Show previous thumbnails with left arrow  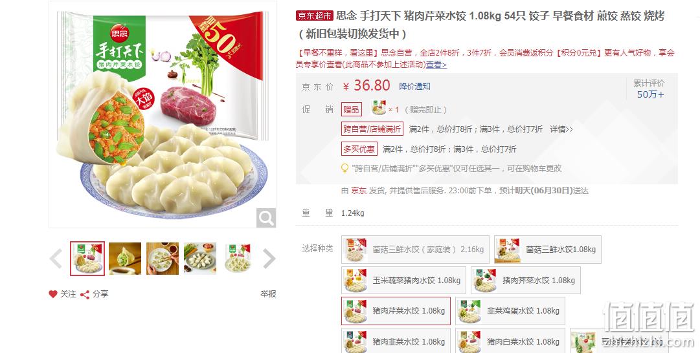coord(56,259)
